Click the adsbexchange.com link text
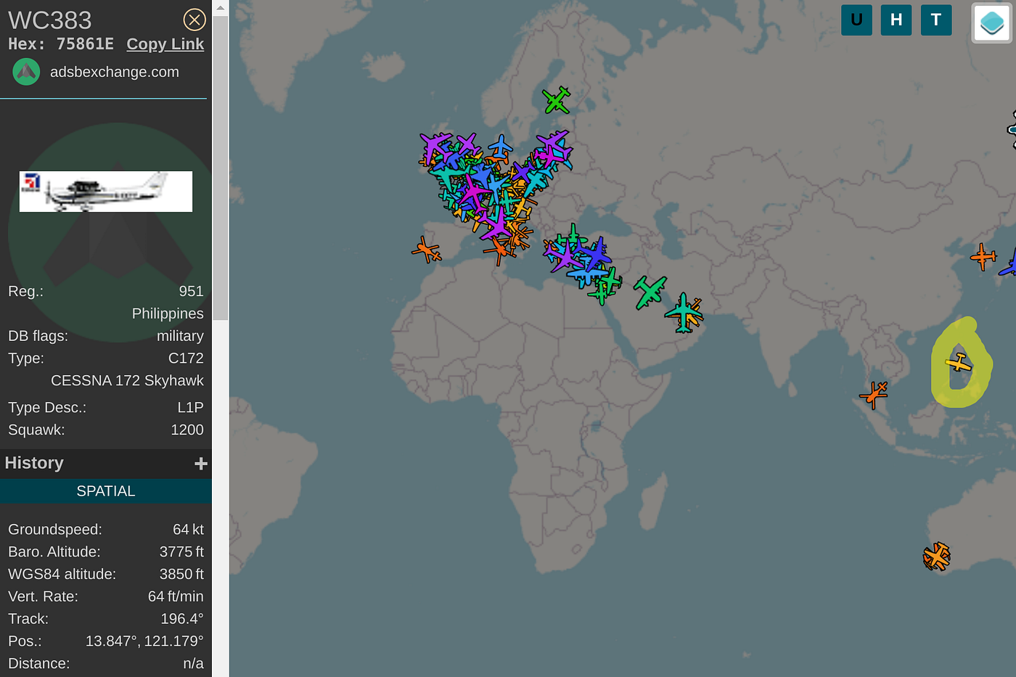The width and height of the screenshot is (1016, 677). pos(115,72)
